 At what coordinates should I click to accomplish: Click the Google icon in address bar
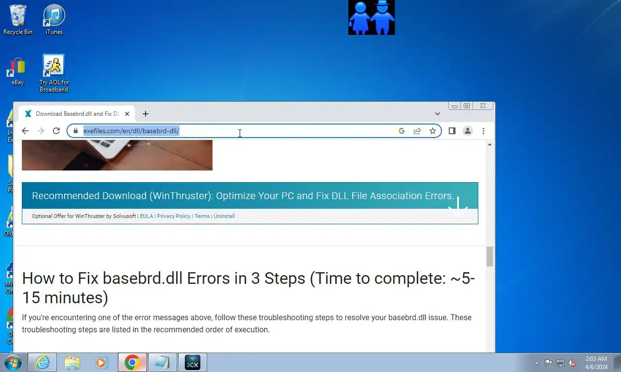point(401,131)
